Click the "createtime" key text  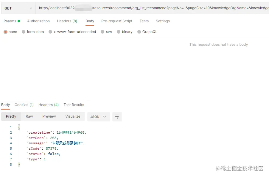coord(39,132)
